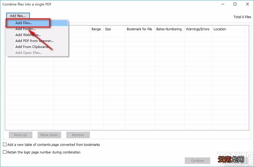Click the Warnings/Errors column header

pos(198,29)
